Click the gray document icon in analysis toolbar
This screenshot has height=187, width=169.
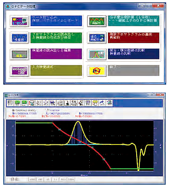10,103
